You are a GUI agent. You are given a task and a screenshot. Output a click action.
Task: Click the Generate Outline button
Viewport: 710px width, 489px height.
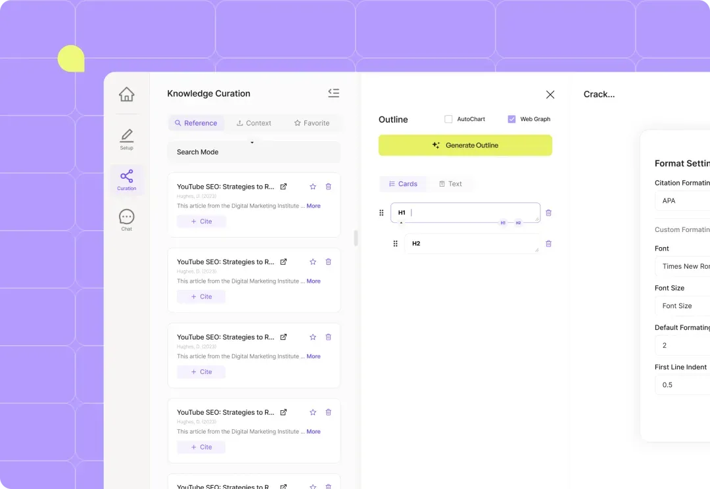click(x=465, y=145)
